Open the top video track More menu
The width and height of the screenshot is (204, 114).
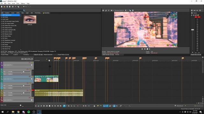(x=2, y=63)
